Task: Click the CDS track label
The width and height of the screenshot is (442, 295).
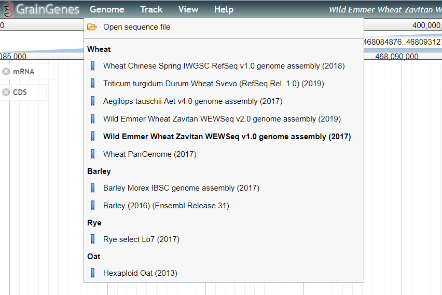Action: pyautogui.click(x=20, y=92)
